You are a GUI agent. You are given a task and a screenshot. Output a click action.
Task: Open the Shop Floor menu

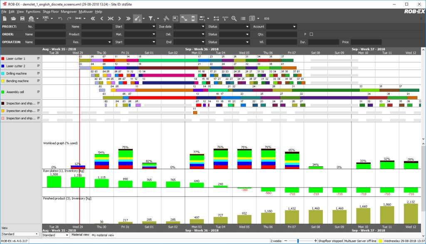pyautogui.click(x=51, y=12)
